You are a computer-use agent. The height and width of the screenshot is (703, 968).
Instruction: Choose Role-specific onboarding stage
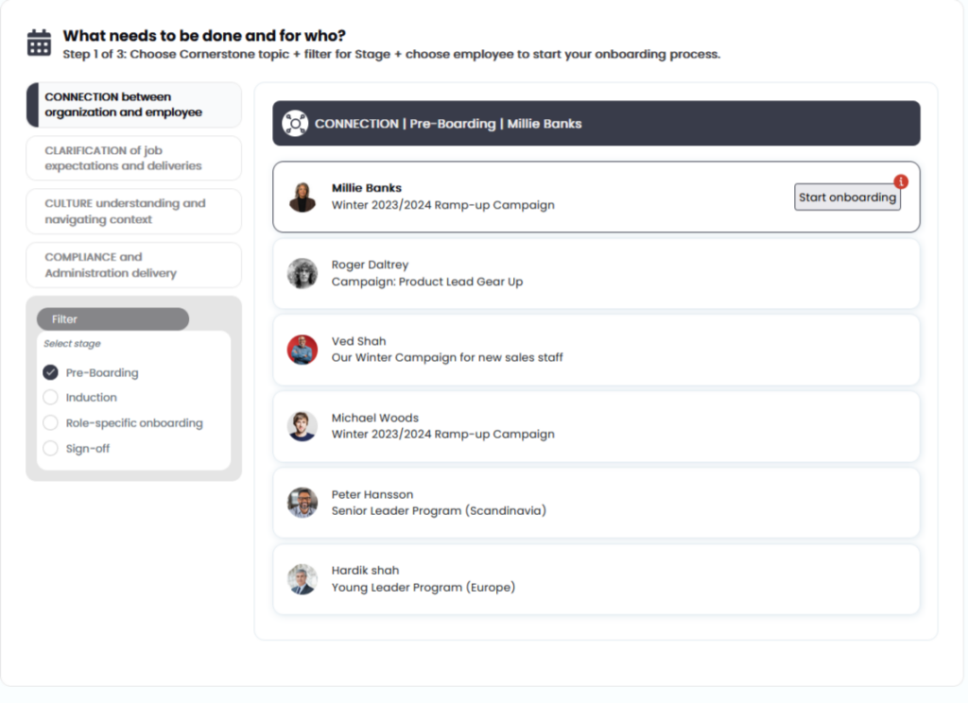tap(51, 423)
